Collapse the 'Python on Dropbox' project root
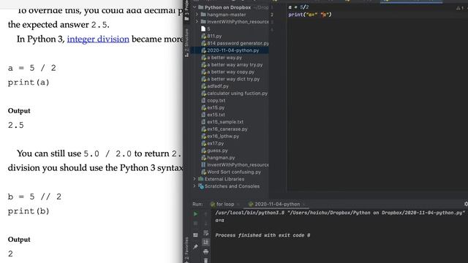The image size is (468, 263). pos(195,7)
